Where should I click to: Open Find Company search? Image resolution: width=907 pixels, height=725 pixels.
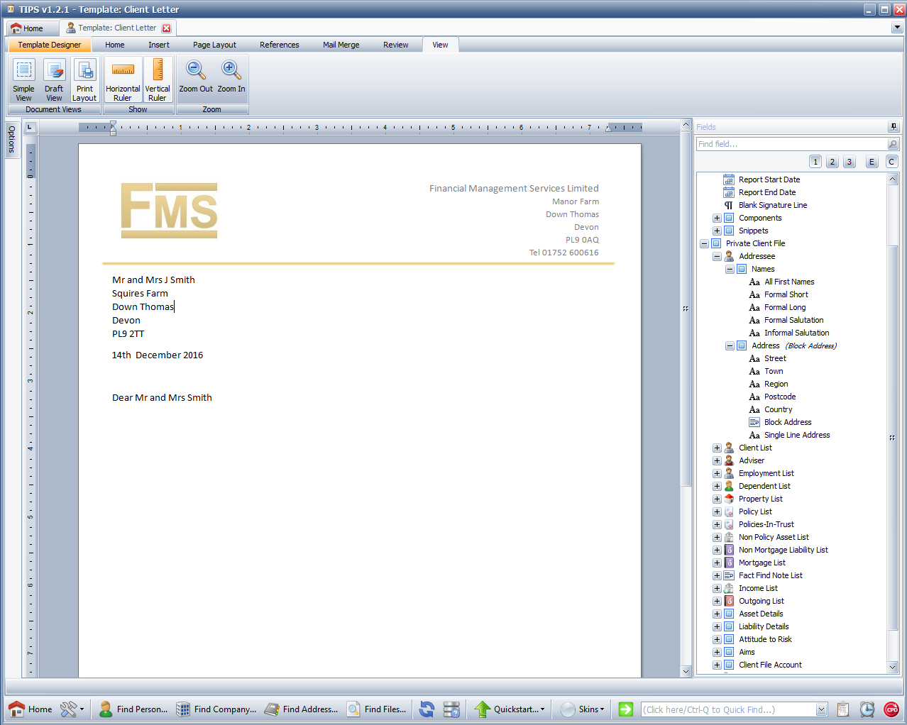click(216, 709)
